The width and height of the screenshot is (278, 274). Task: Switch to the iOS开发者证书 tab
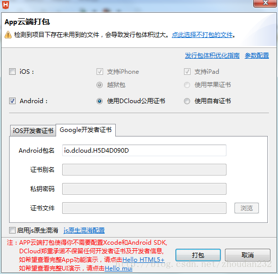[x=33, y=131]
